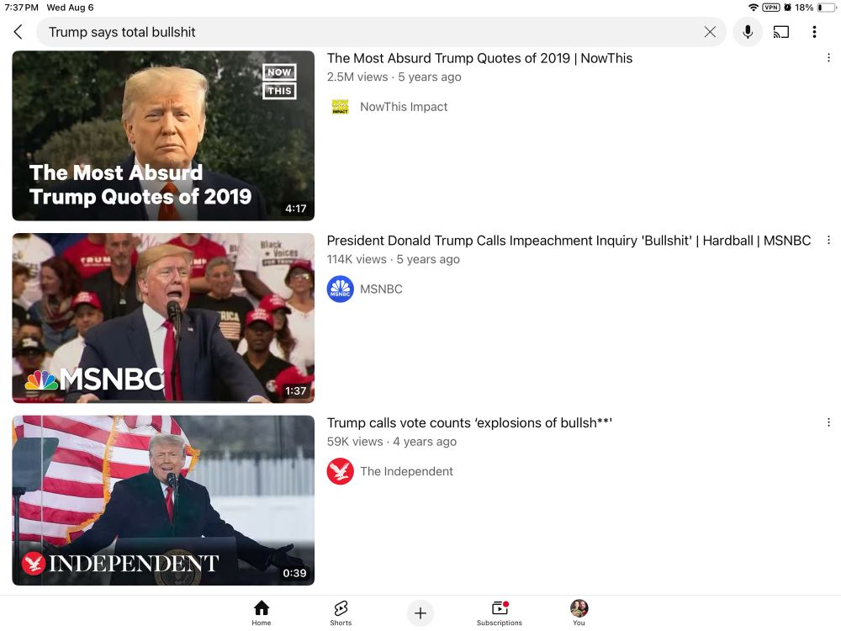Select '114K views · 5 years ago' text
The image size is (841, 631).
click(393, 259)
